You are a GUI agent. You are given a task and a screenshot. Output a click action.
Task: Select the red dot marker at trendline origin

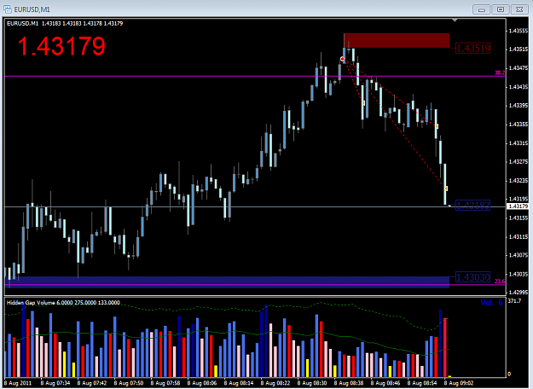click(342, 59)
